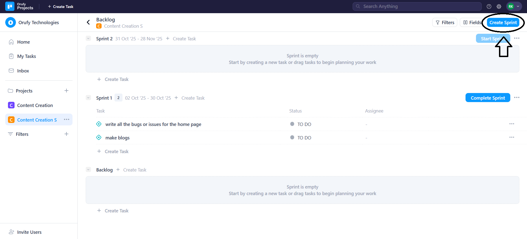The width and height of the screenshot is (527, 239).
Task: Collapse the Backlog section
Action: (x=88, y=170)
